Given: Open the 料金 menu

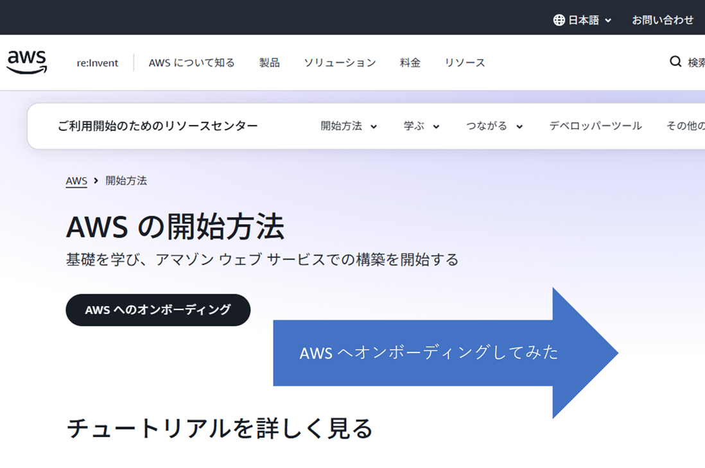Looking at the screenshot, I should [x=410, y=62].
